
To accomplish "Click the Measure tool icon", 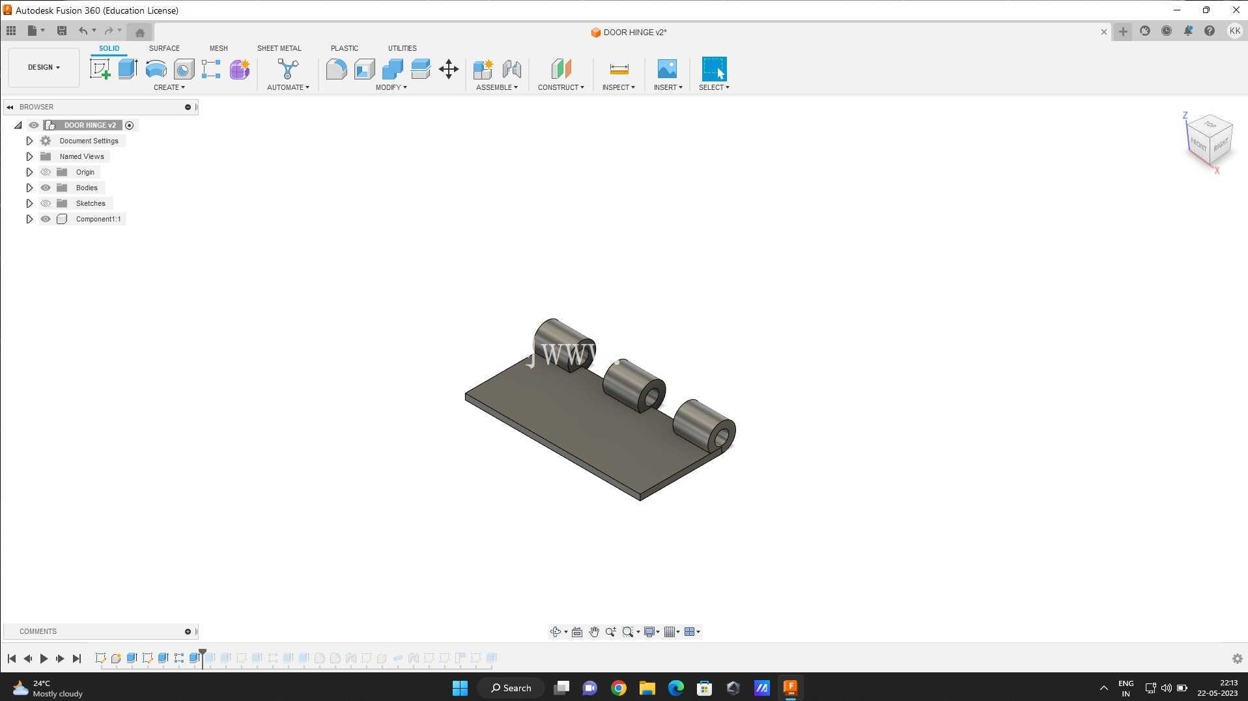I will [x=619, y=69].
